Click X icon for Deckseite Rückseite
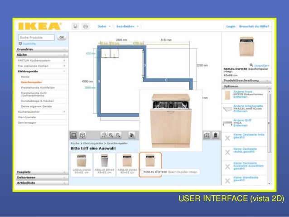This screenshot has height=217, width=289. point(227,167)
